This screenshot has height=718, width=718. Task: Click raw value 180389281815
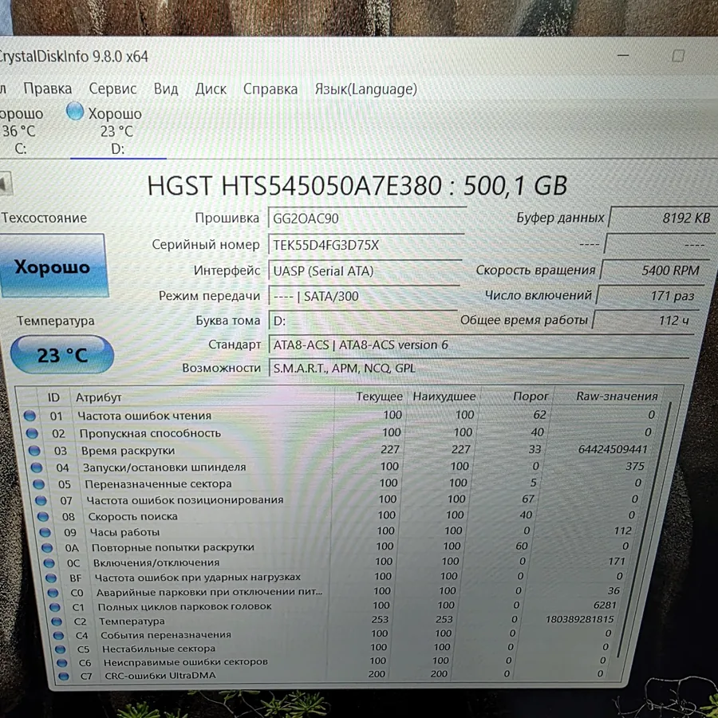pyautogui.click(x=579, y=620)
